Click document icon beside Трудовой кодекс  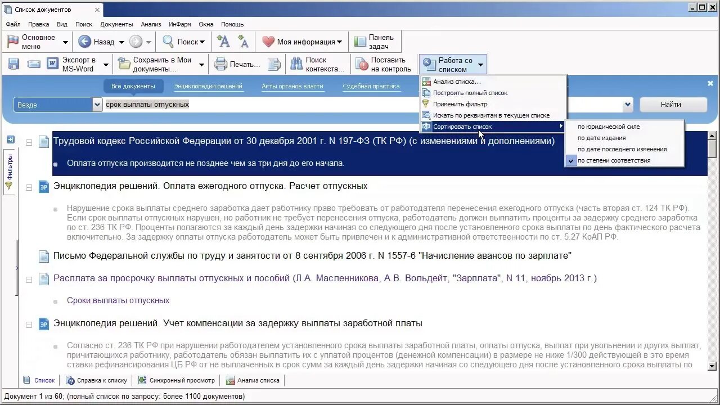point(44,142)
